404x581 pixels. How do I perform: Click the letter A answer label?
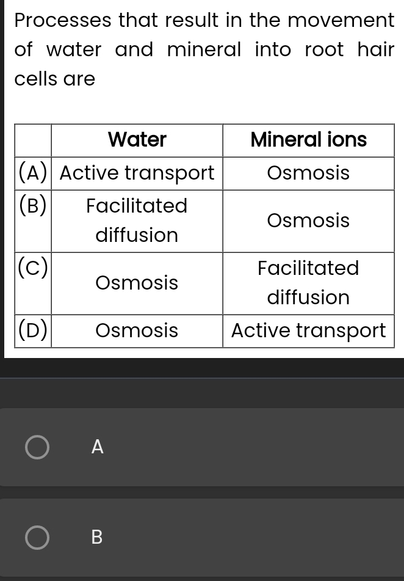(x=97, y=447)
